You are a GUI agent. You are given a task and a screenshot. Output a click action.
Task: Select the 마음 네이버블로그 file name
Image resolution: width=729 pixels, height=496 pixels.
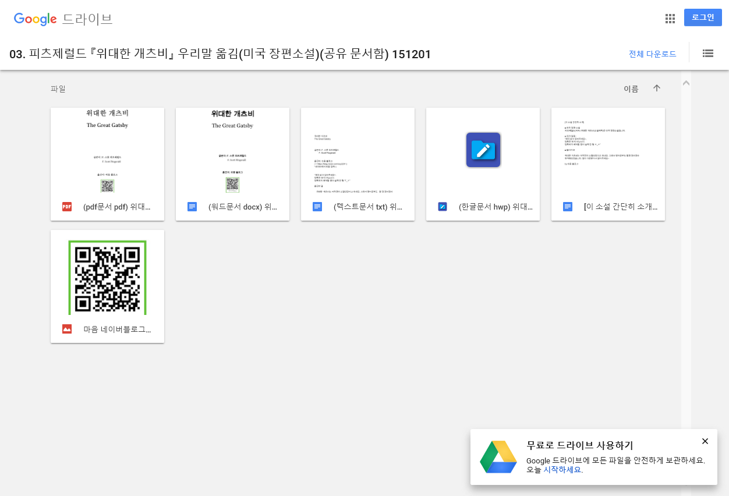tap(117, 330)
